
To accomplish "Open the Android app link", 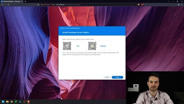I will pyautogui.click(x=103, y=46).
